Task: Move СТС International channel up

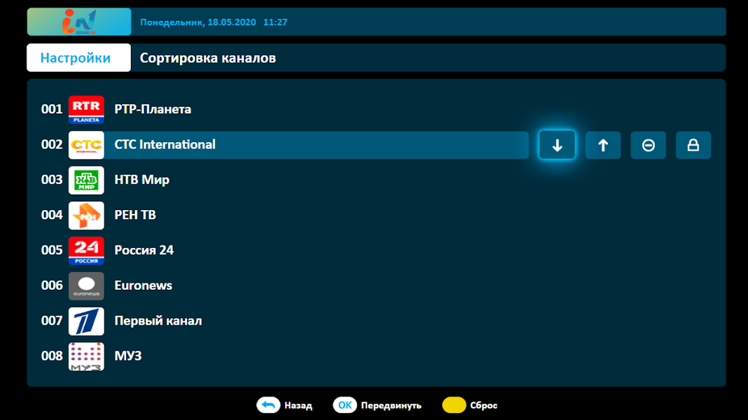Action: point(603,145)
